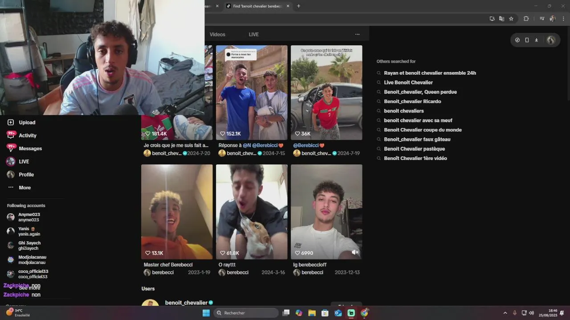Bookmark this page with the star icon
The height and width of the screenshot is (320, 570).
click(511, 19)
